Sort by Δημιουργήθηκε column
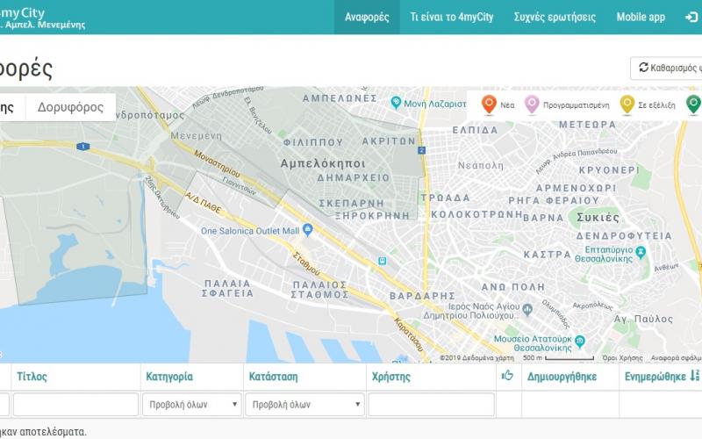This screenshot has width=702, height=439. [562, 377]
